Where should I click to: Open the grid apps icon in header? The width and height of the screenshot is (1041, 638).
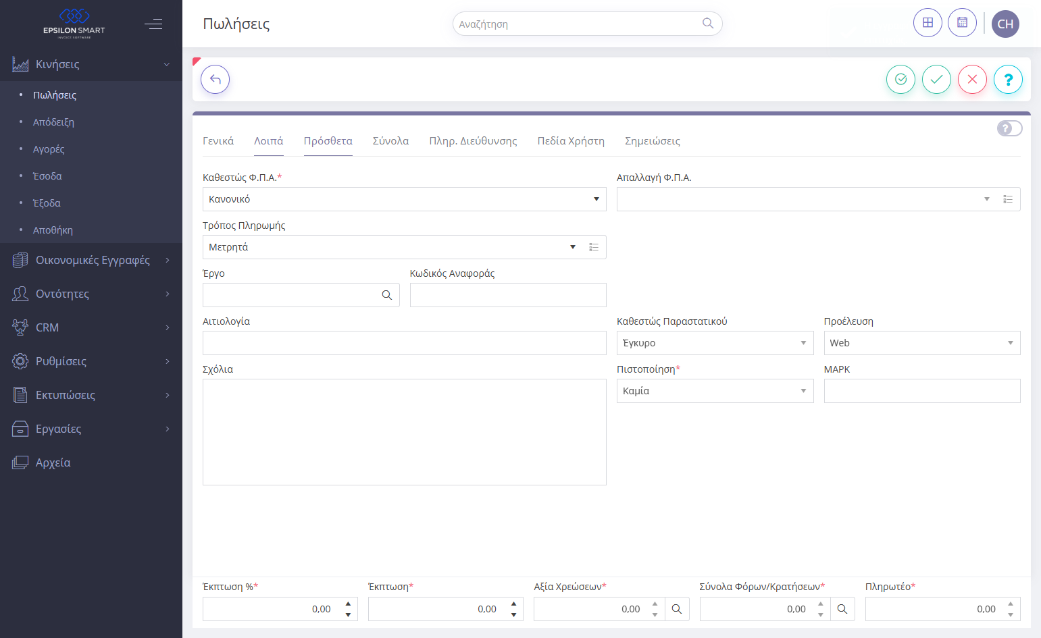coord(928,23)
